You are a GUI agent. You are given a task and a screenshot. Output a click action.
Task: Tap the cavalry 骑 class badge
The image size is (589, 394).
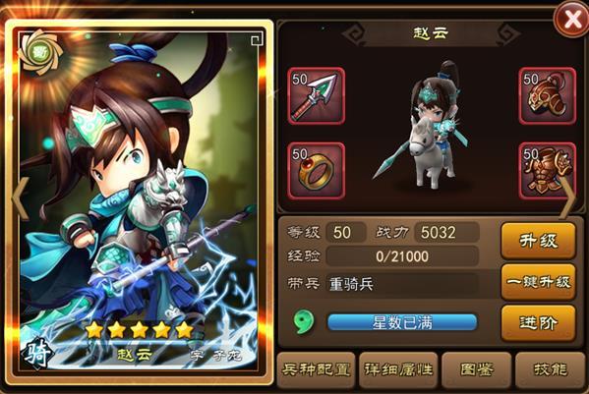pyautogui.click(x=37, y=353)
